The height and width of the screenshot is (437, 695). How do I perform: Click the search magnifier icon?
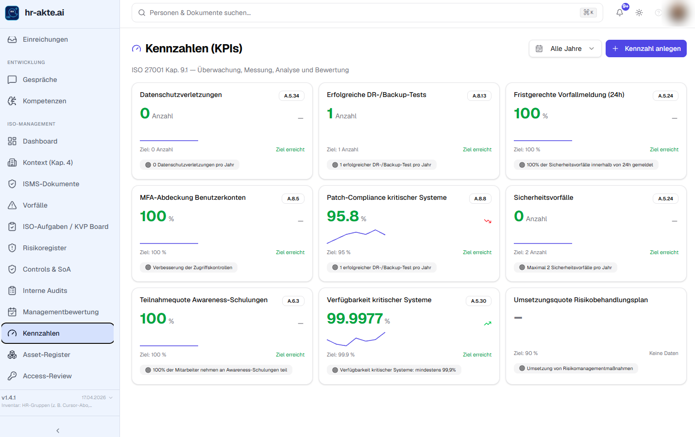pos(142,13)
